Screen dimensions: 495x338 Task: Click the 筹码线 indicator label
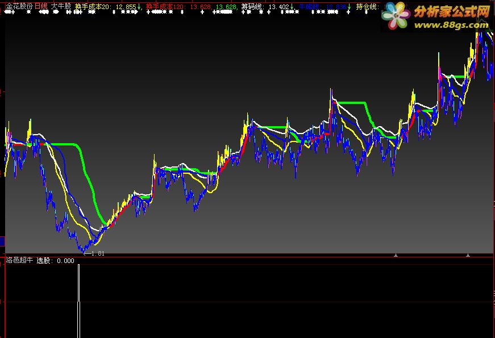point(253,7)
